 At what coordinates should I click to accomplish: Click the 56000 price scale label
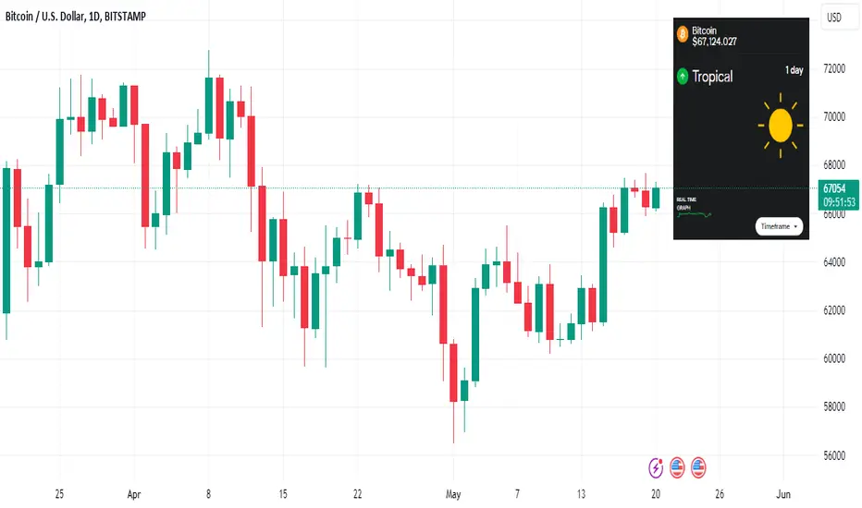tap(834, 455)
